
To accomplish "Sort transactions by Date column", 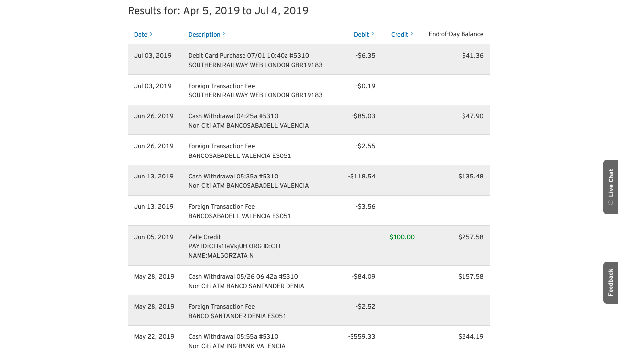I will 143,34.
